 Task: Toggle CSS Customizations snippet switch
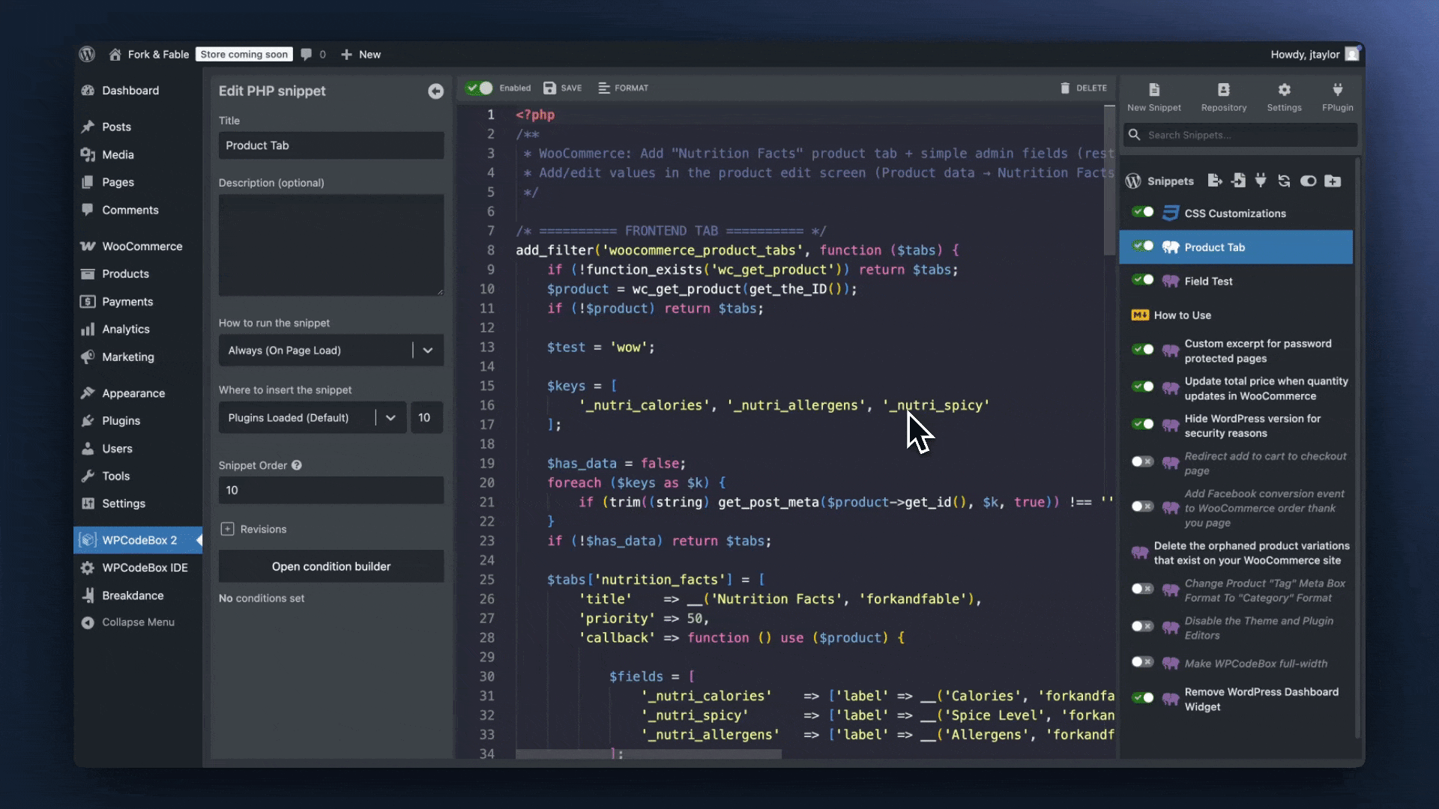[x=1143, y=212]
